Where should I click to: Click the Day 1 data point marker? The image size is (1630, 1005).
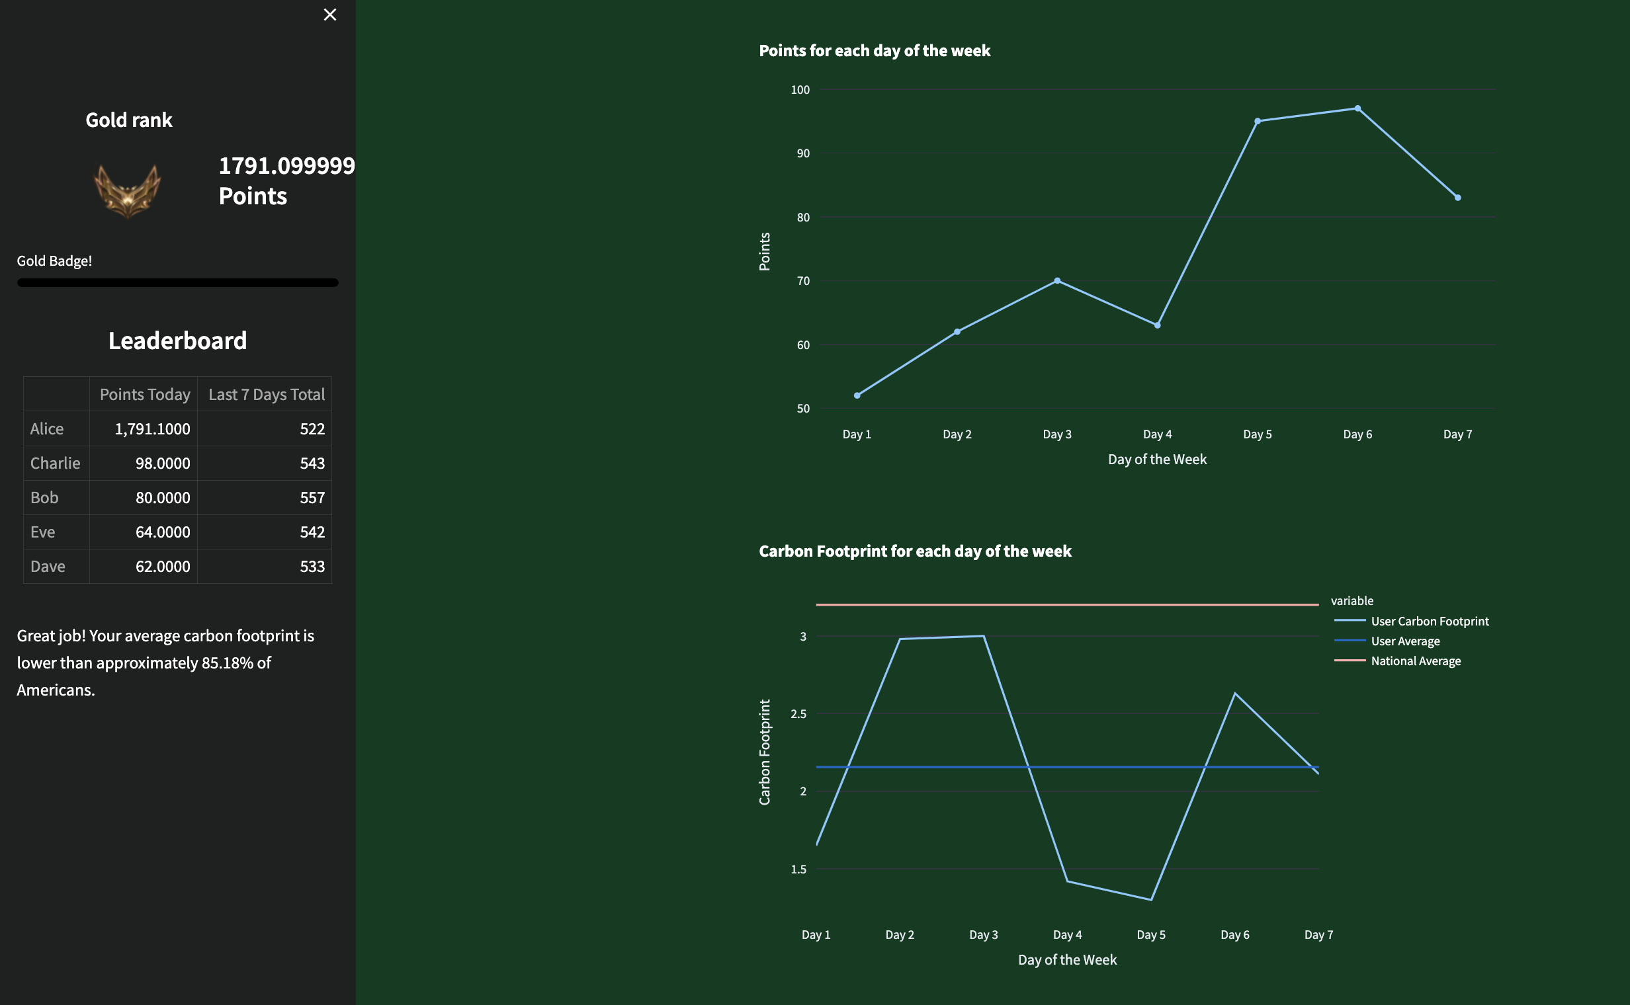coord(857,395)
